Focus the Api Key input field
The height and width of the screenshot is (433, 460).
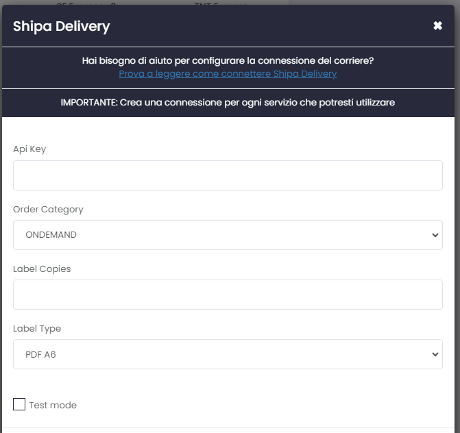pos(228,175)
